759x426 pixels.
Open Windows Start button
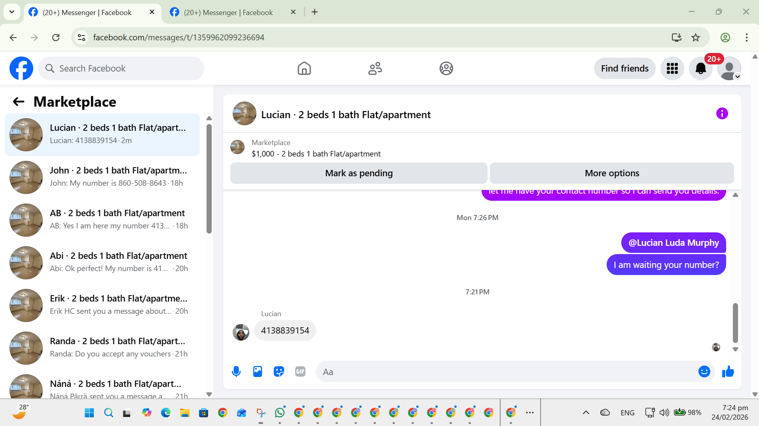[x=89, y=413]
